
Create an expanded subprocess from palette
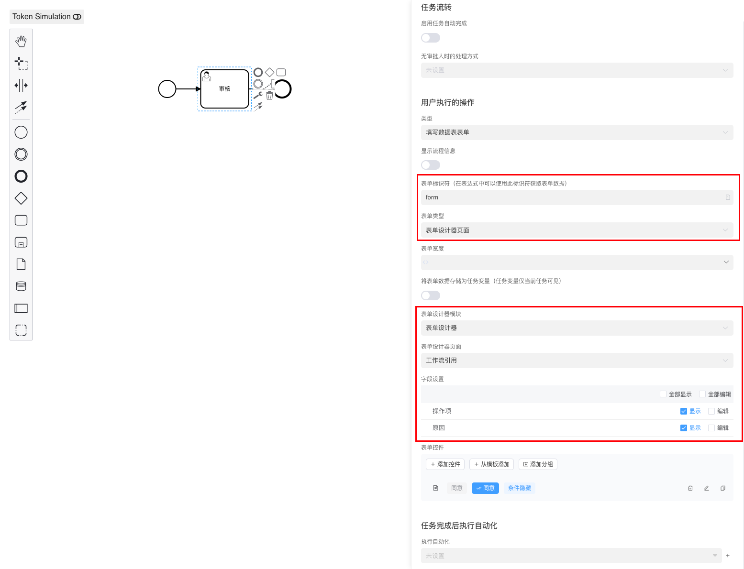pyautogui.click(x=21, y=242)
